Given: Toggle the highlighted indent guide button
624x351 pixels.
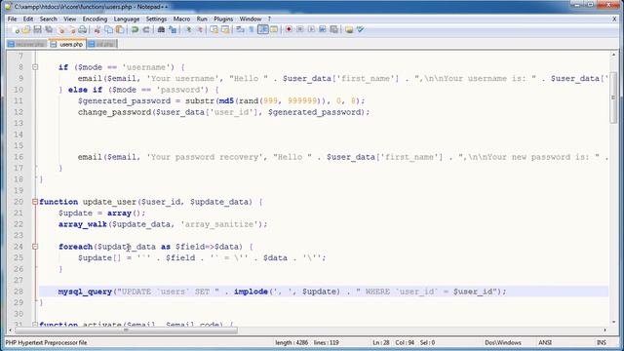Looking at the screenshot, I should coord(262,30).
